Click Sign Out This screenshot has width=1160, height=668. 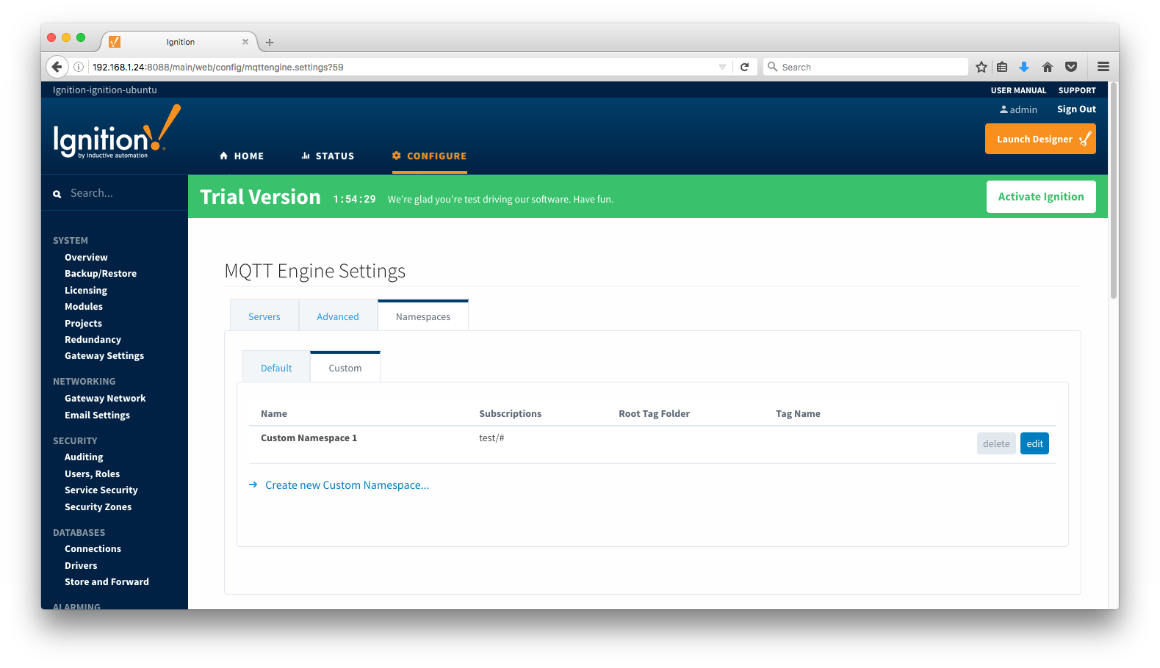pos(1076,109)
